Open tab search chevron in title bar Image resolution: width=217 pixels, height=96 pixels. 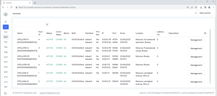[196, 2]
